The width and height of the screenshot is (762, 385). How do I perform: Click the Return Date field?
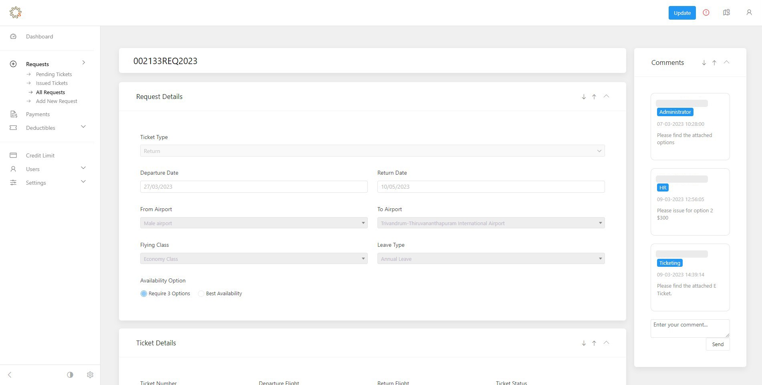[x=491, y=187]
